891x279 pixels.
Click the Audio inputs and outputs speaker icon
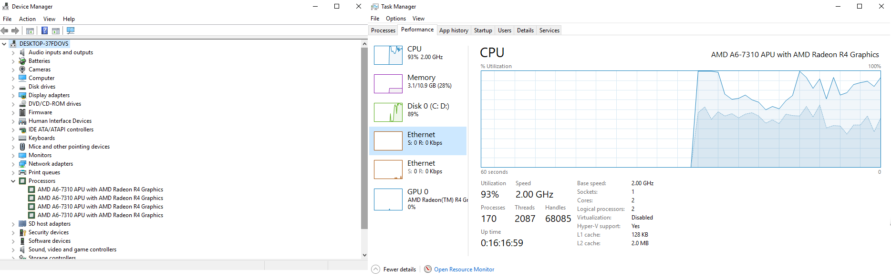tap(22, 52)
